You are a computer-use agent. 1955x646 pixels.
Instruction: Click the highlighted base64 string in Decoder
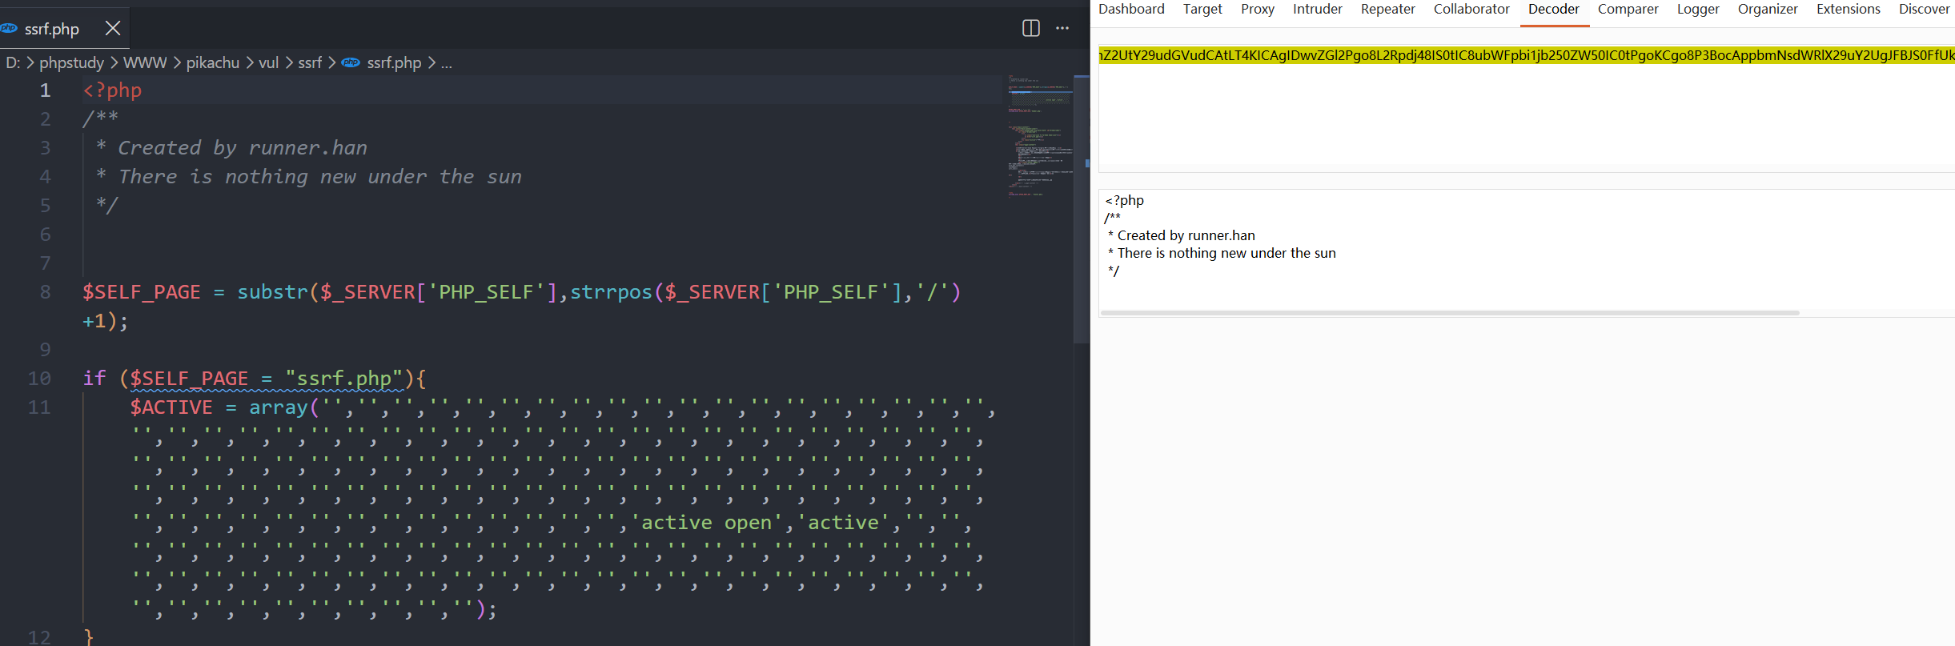1527,55
